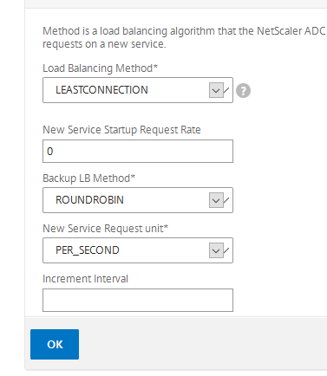Click the Method description text's first line
The height and width of the screenshot is (376, 327).
[x=184, y=31]
